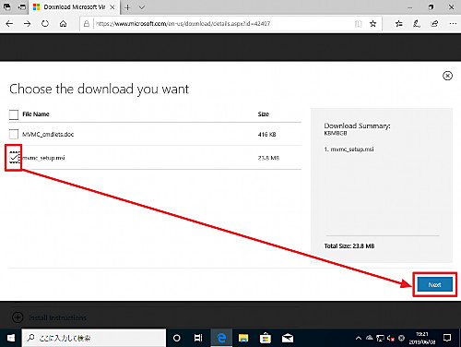Click the site security lock icon
461x347 pixels.
(x=87, y=24)
